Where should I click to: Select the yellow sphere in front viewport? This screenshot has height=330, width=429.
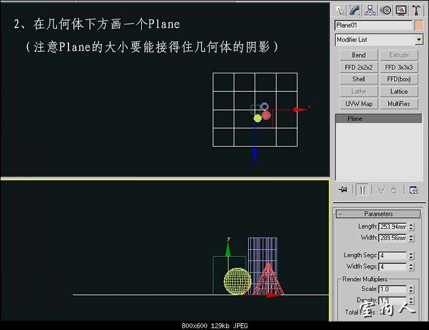coord(238,281)
